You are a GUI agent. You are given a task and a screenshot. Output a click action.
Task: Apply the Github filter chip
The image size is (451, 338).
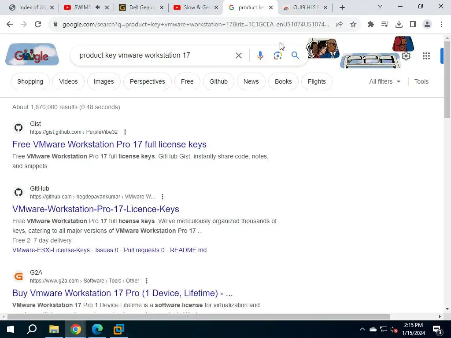tap(218, 81)
